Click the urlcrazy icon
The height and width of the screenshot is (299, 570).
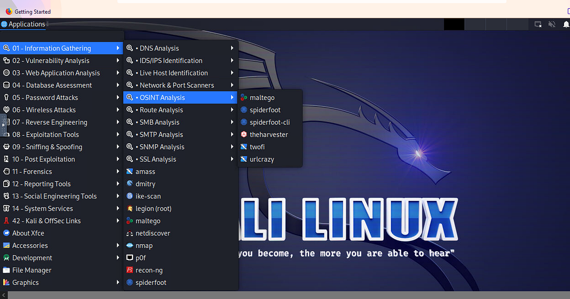(244, 160)
